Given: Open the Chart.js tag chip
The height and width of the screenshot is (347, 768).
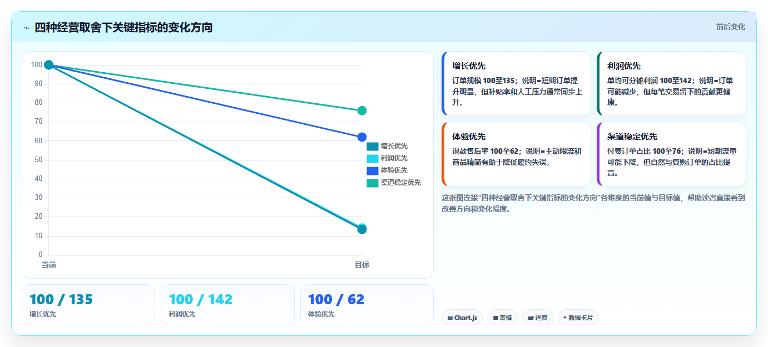Looking at the screenshot, I should 462,318.
